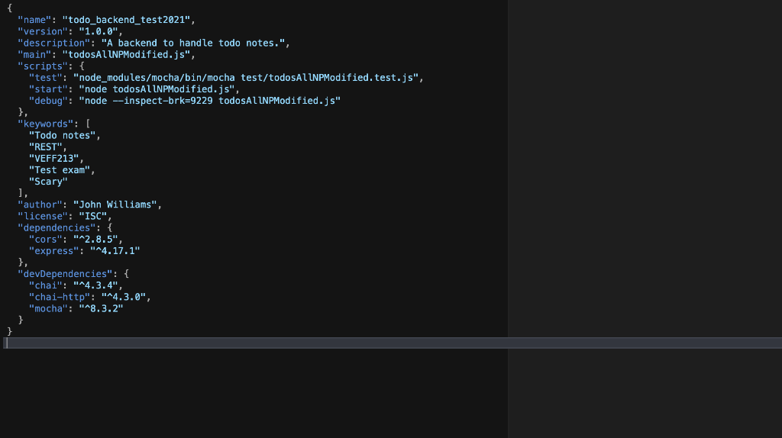Viewport: 782px width, 438px height.
Task: Select "todosAllNPModified.js" on the main line
Action: (x=126, y=54)
